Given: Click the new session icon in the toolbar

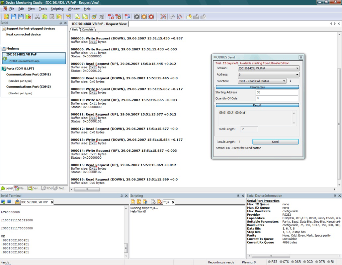Looking at the screenshot, I should pos(6,17).
